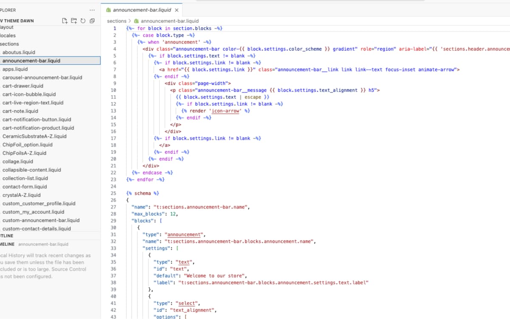Viewport: 510px width, 319px height.
Task: Open the Explorer more actions menu
Action: (x=92, y=9)
